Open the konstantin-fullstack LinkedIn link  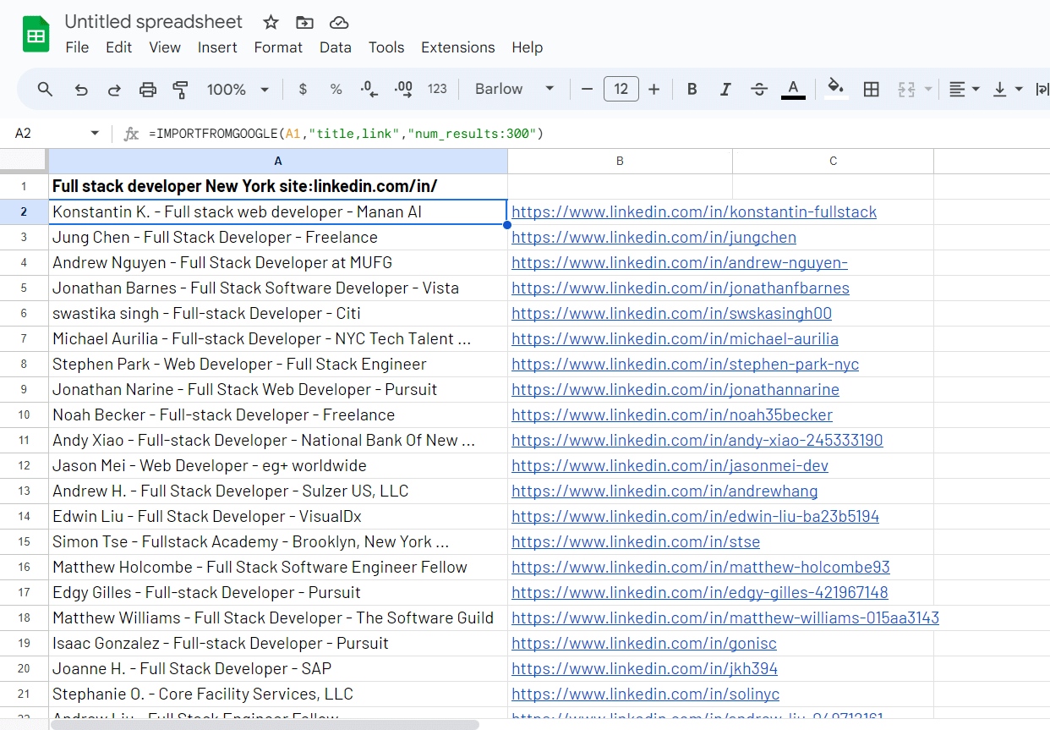coord(693,212)
